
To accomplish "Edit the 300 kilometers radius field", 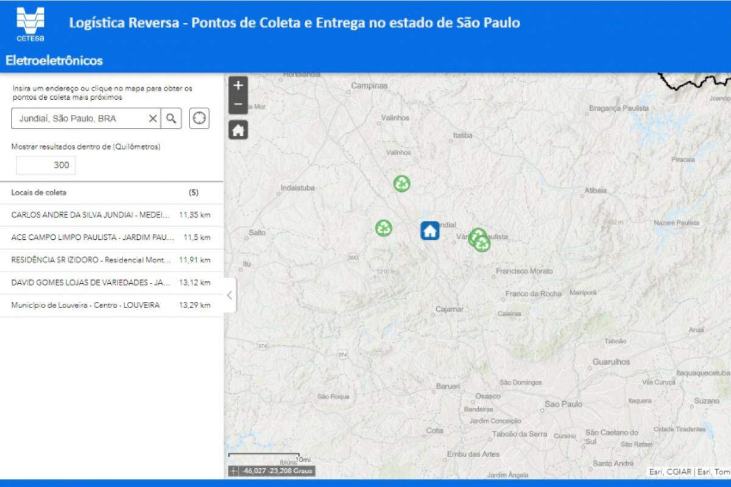I will tap(46, 165).
